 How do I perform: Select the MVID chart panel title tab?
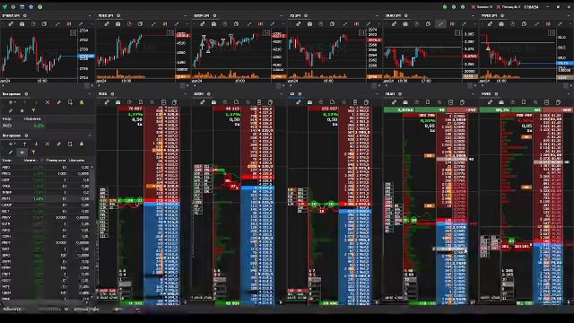click(489, 16)
